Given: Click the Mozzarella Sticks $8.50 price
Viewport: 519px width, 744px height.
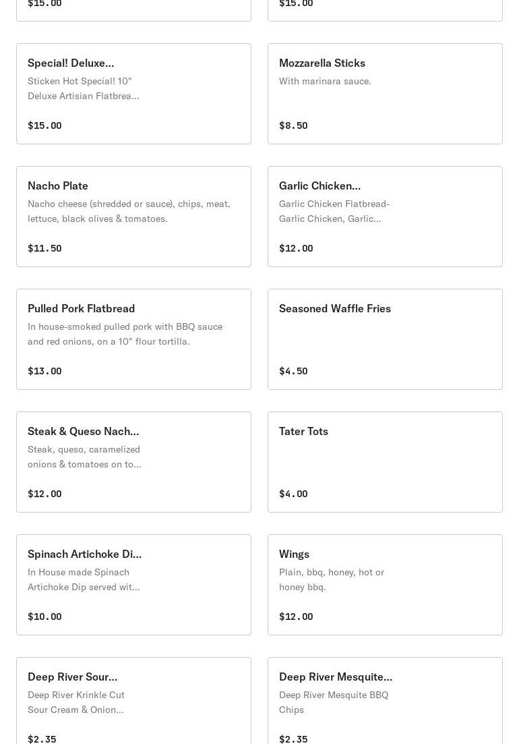Looking at the screenshot, I should click(x=293, y=125).
